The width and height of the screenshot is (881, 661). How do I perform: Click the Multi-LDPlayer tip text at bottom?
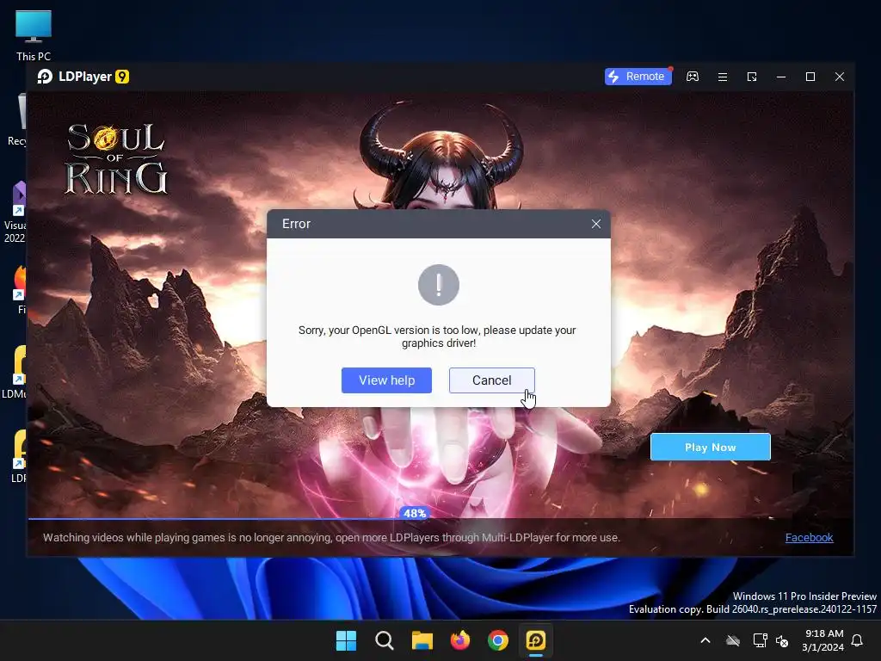point(331,537)
